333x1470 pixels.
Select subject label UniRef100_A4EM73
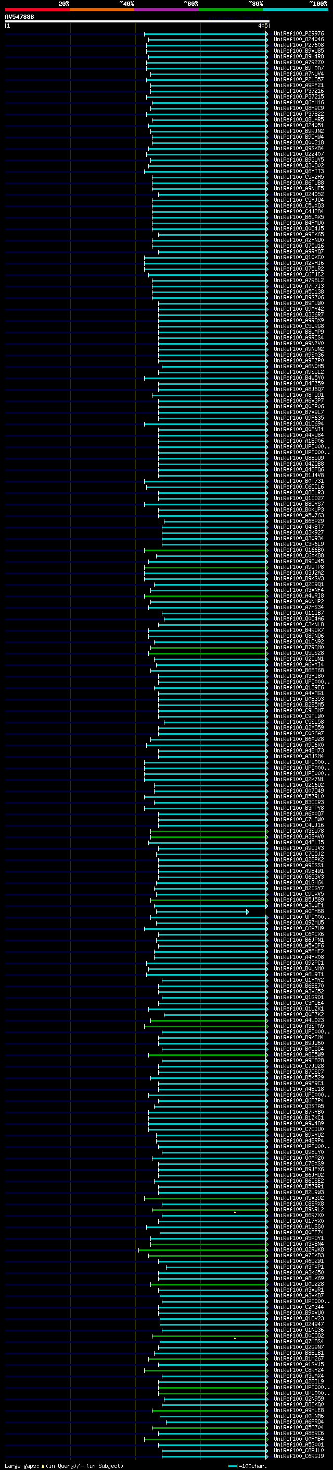click(298, 750)
